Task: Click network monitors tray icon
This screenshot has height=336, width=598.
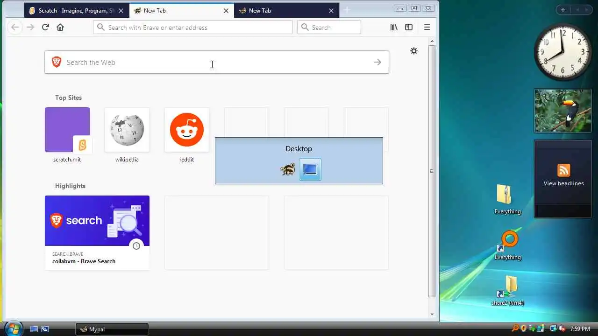Action: pyautogui.click(x=553, y=329)
